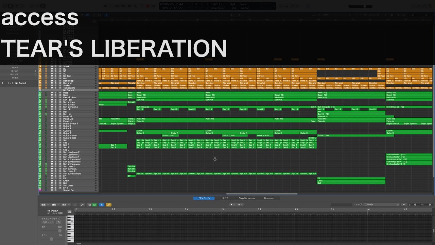This screenshot has height=245, width=435.
Task: Select the Tambourine track header
Action: click(x=68, y=88)
